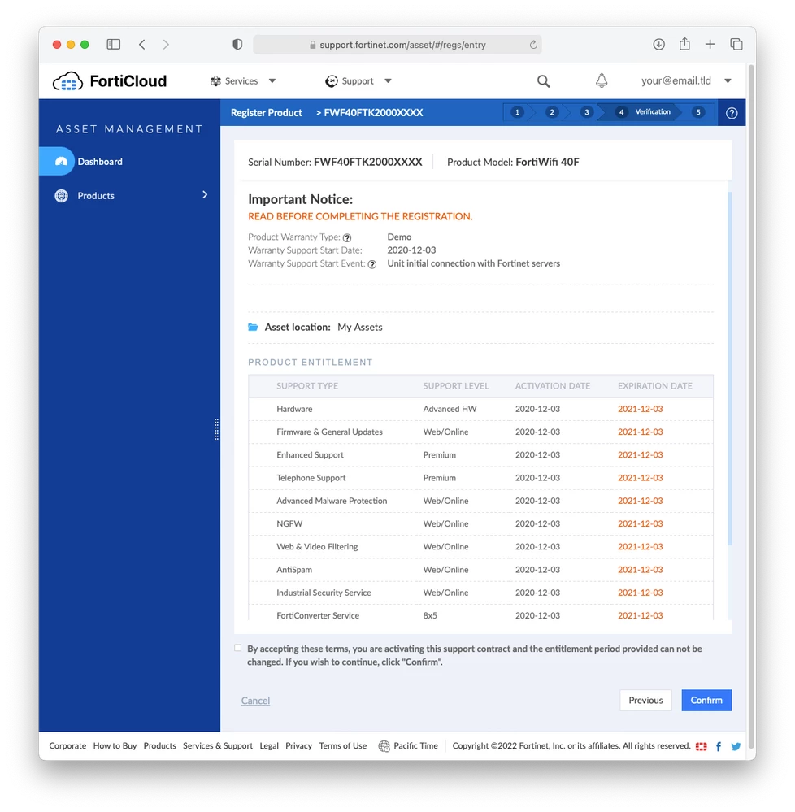Go to wizard step 2
Viewport: 795px width, 812px height.
552,112
